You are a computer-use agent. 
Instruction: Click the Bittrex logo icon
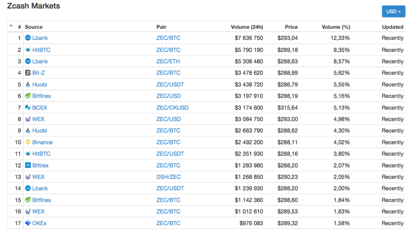pos(28,165)
